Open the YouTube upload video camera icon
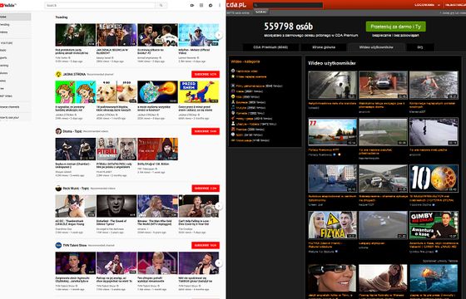 pos(192,5)
